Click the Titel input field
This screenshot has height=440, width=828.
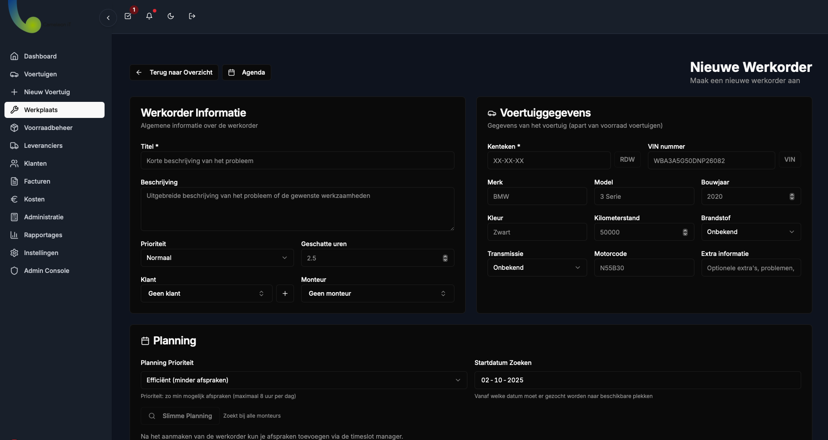tap(297, 161)
